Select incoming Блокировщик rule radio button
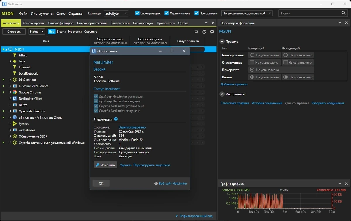Image resolution: width=351 pixels, height=221 pixels. click(252, 55)
